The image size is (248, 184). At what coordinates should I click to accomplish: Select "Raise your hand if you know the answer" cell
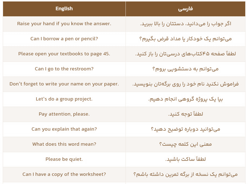coord(64,24)
